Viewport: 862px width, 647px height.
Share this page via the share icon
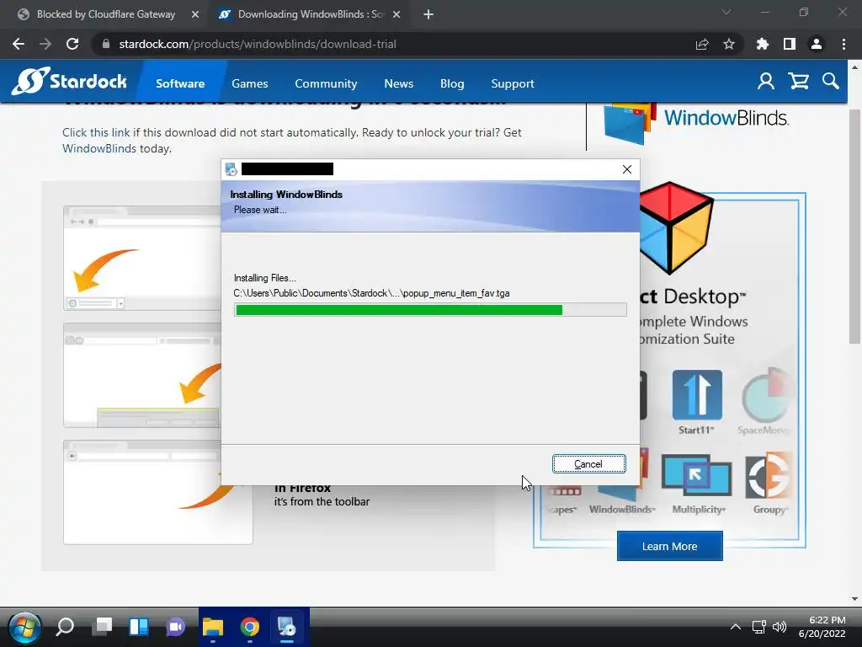click(702, 44)
